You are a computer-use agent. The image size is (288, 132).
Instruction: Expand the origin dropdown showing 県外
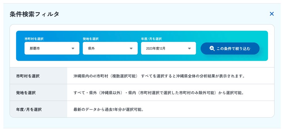tap(110, 49)
